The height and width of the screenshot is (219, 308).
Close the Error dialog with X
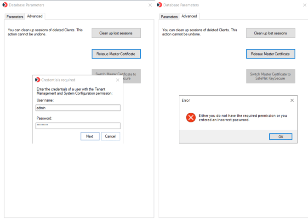pyautogui.click(x=292, y=100)
